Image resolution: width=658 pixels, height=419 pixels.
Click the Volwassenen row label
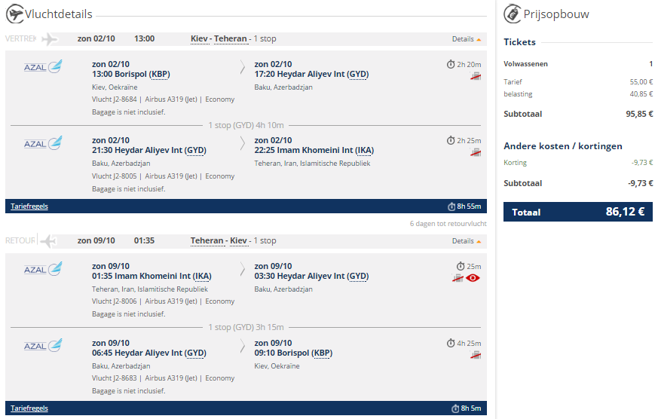tap(525, 64)
